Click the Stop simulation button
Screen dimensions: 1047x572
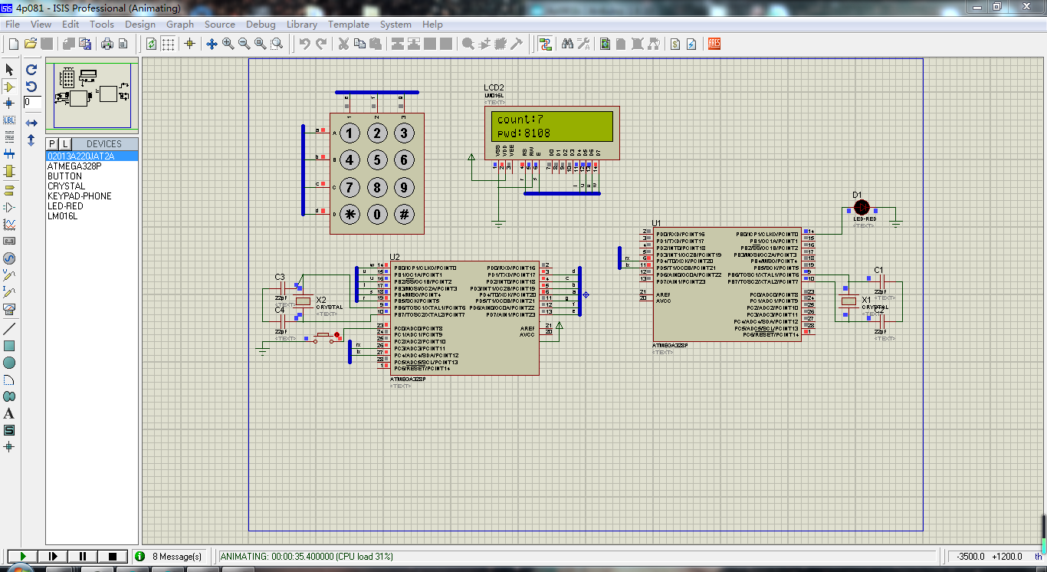click(x=112, y=556)
